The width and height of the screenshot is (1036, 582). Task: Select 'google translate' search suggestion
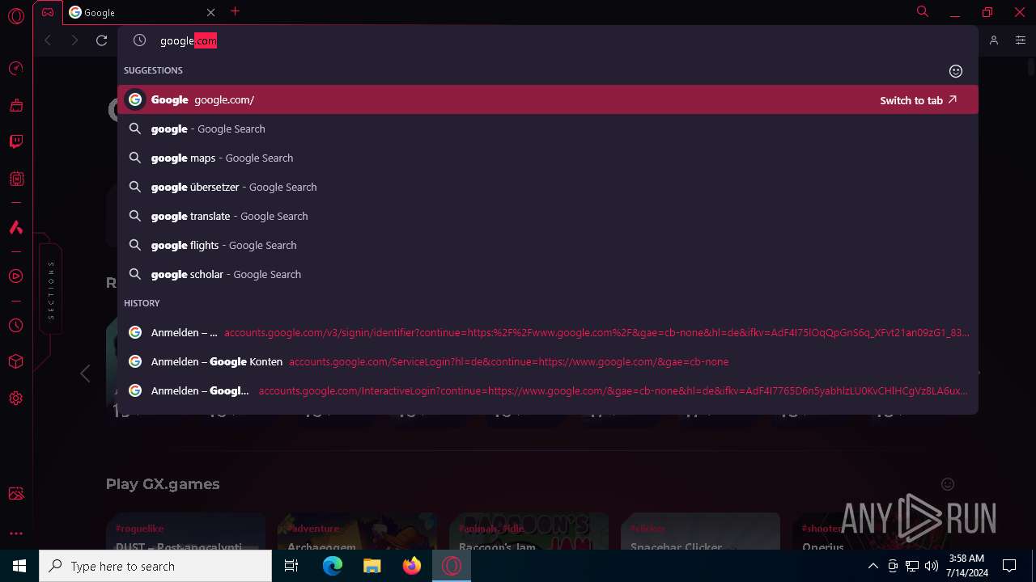point(548,216)
